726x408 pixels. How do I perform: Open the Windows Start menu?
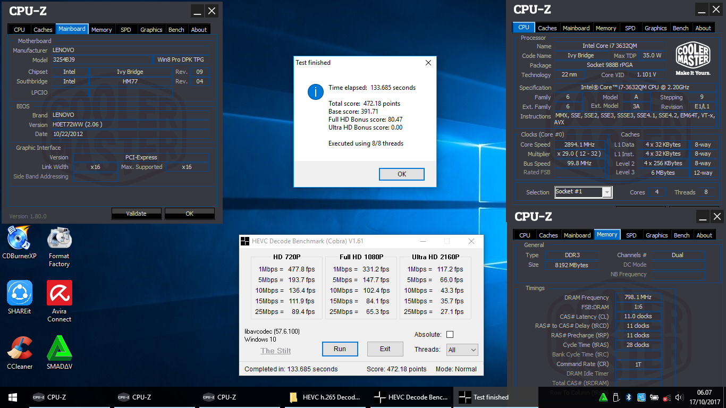click(13, 397)
